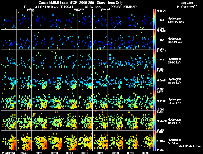This screenshot has height=154, width=203.
Task: Select the 55-90 keV image panel at 06:36
Action: point(146,60)
